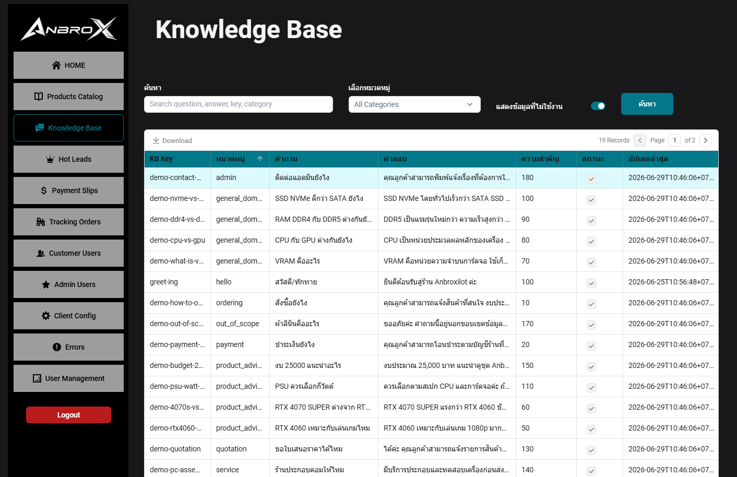Click the User Management panel icon
This screenshot has height=477, width=737.
pyautogui.click(x=37, y=378)
